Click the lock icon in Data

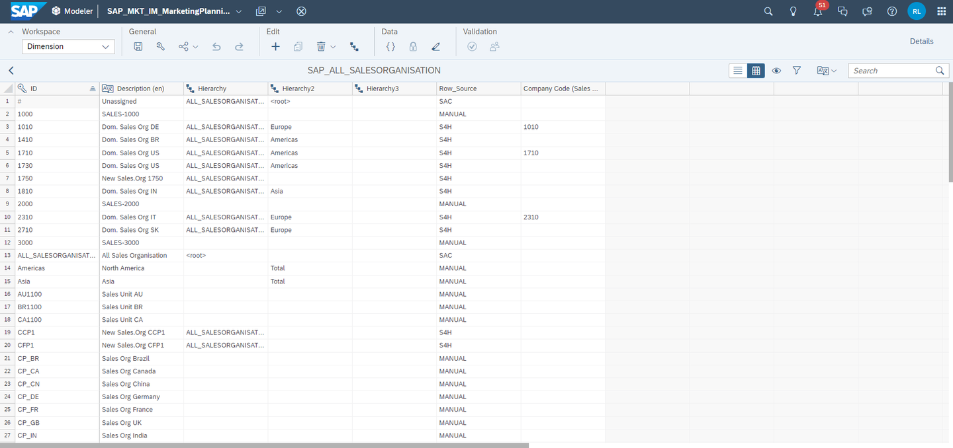click(413, 47)
